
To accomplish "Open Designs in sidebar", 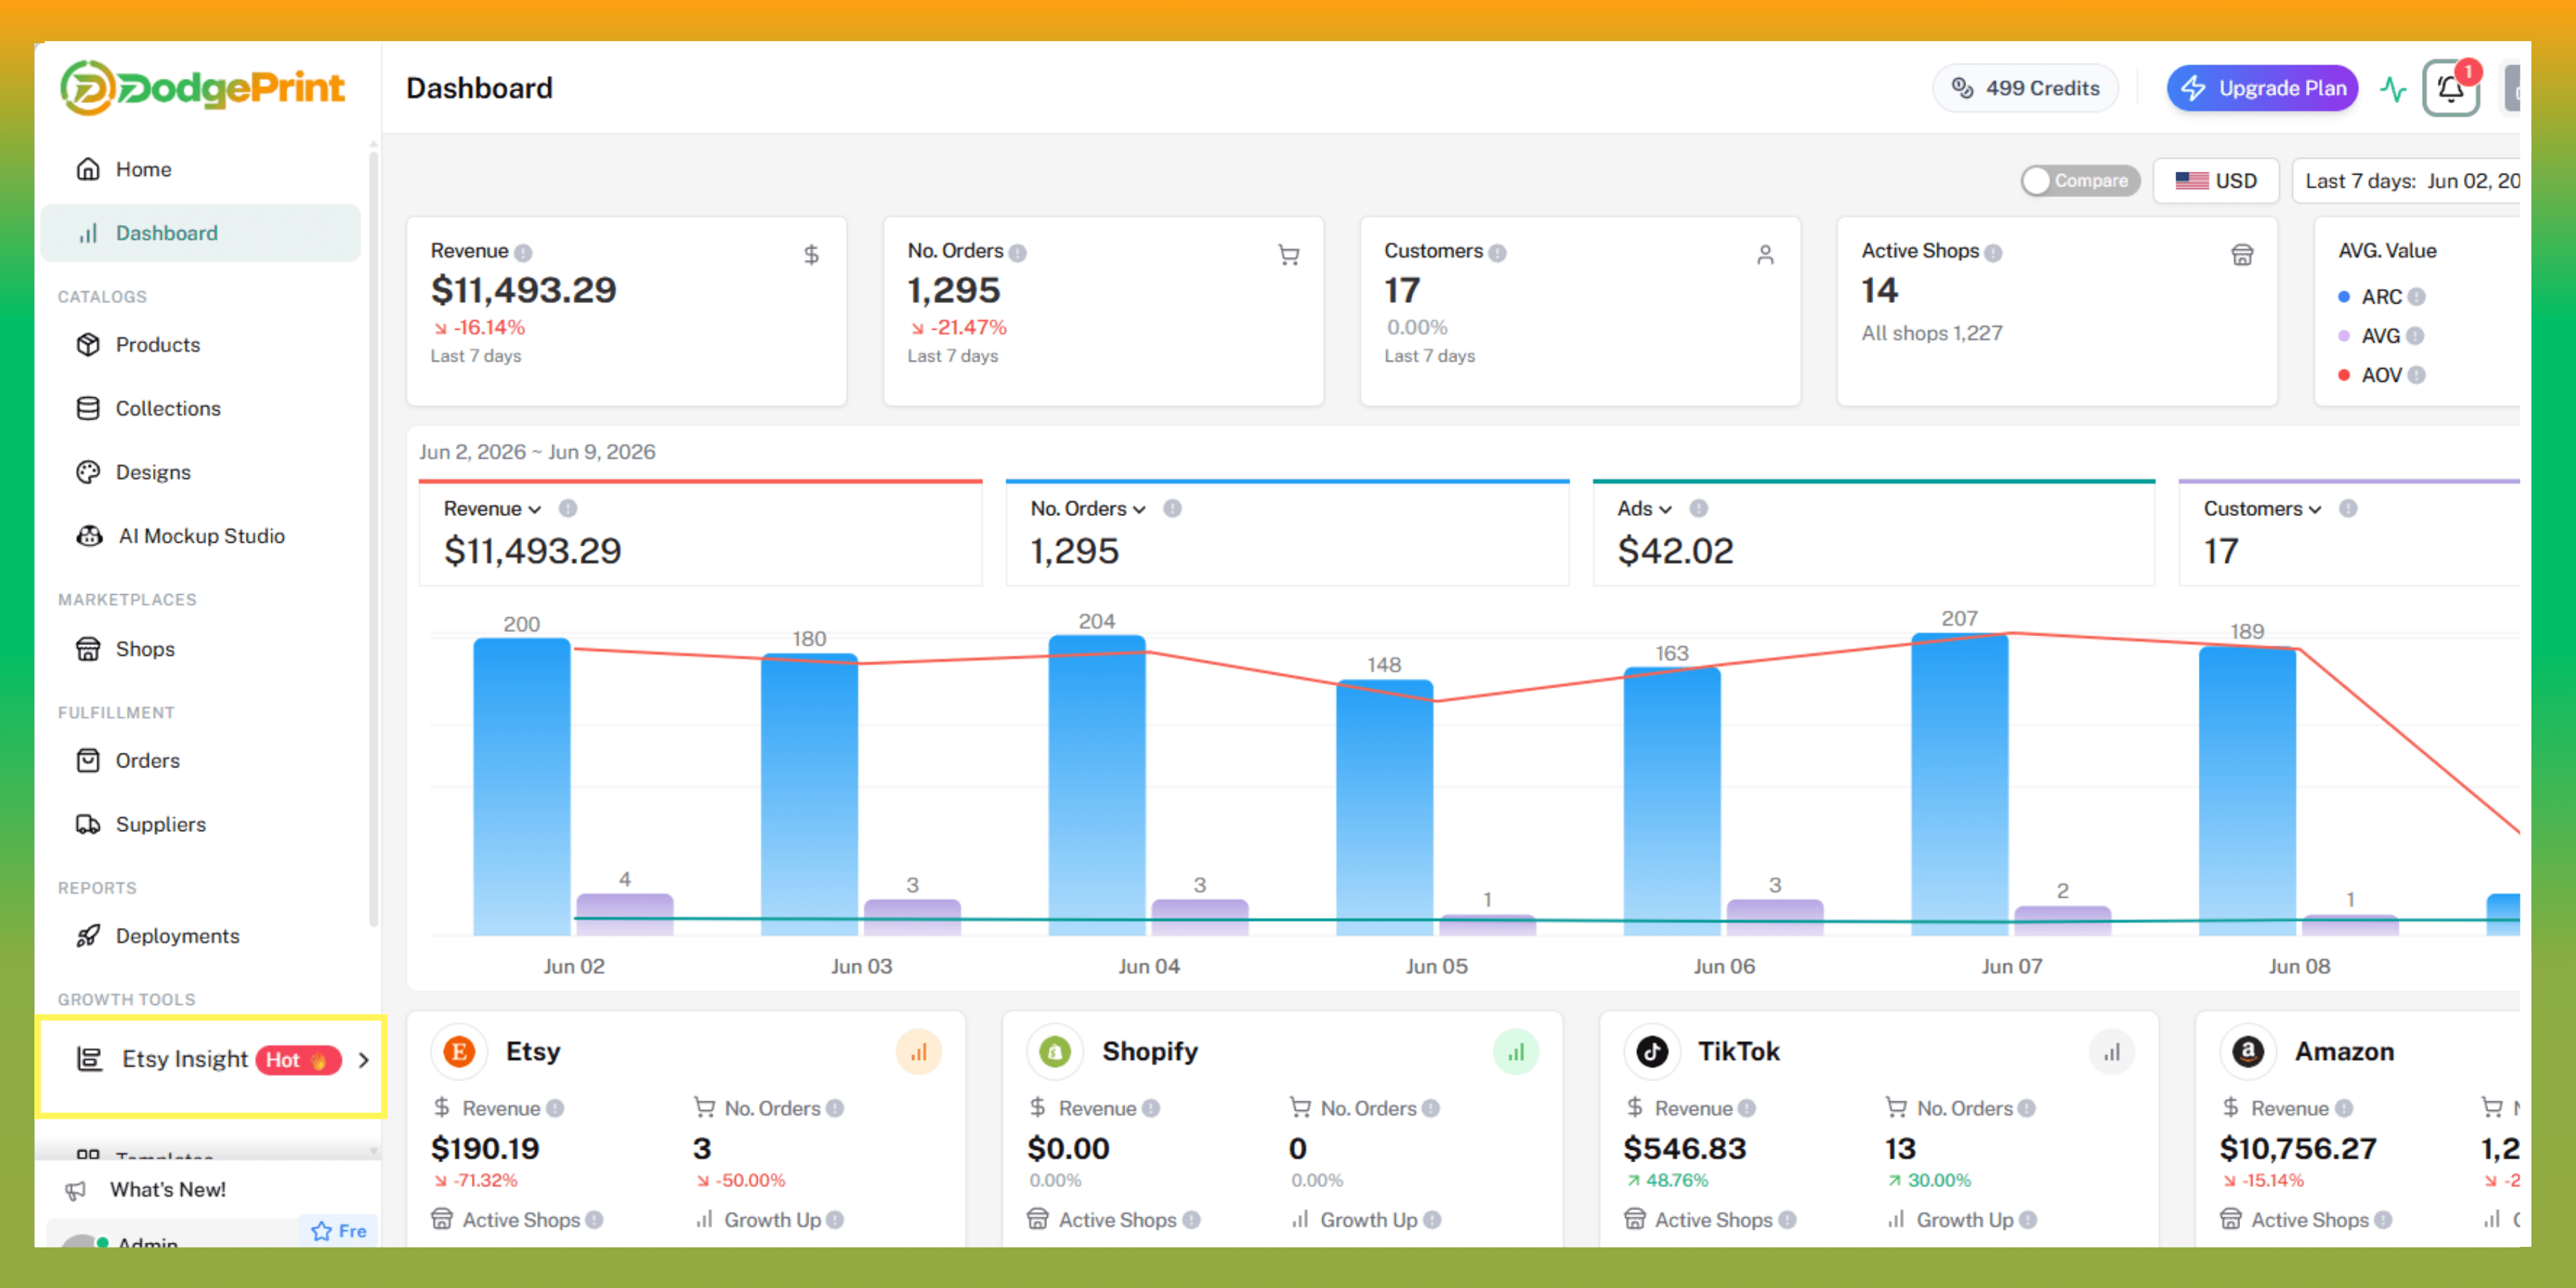I will tap(200, 473).
